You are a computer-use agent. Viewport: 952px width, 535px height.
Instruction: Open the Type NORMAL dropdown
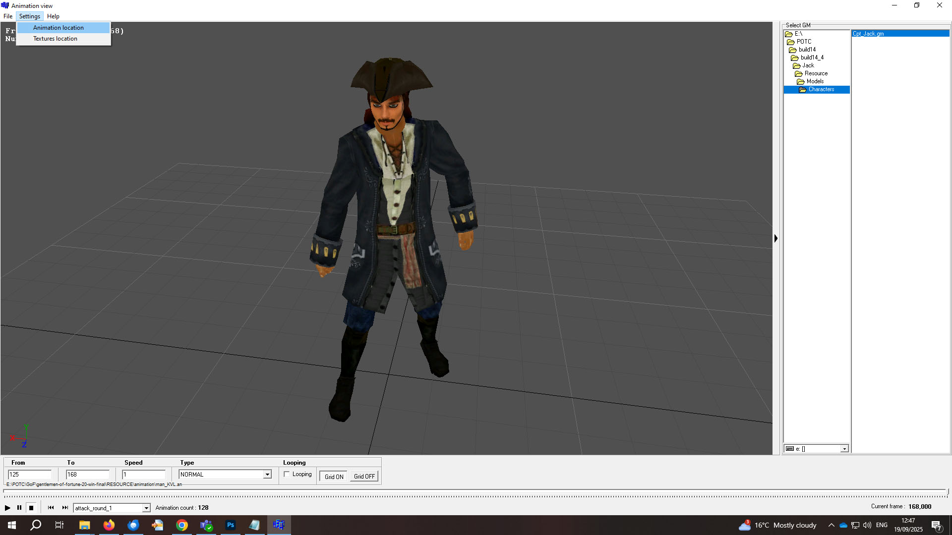coord(267,475)
